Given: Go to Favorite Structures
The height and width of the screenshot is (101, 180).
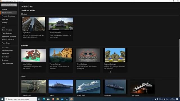Looking at the screenshot, I should tap(8, 16).
